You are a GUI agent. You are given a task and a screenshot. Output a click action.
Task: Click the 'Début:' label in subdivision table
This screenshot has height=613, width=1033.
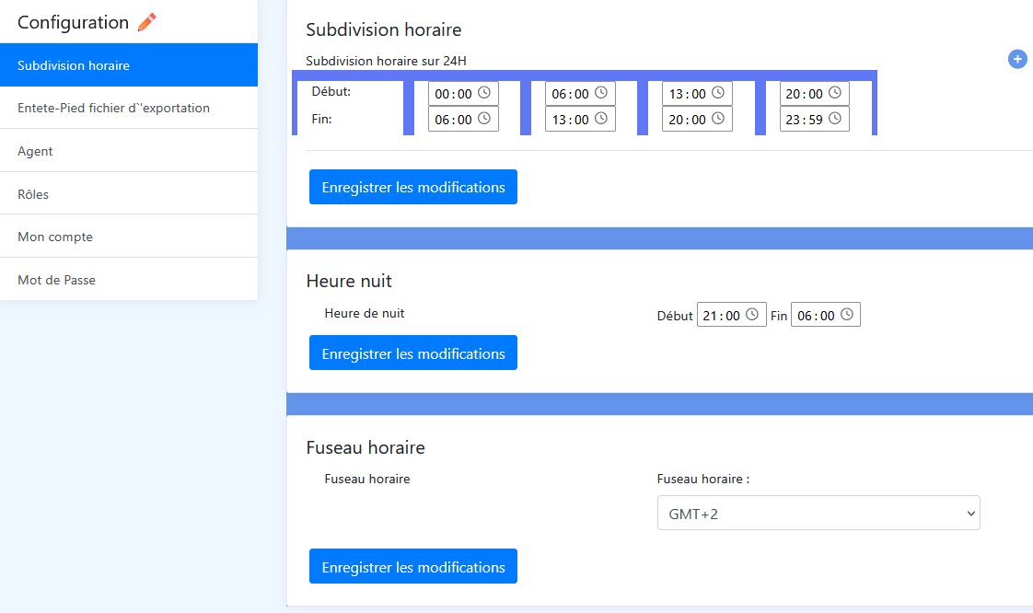pyautogui.click(x=331, y=91)
